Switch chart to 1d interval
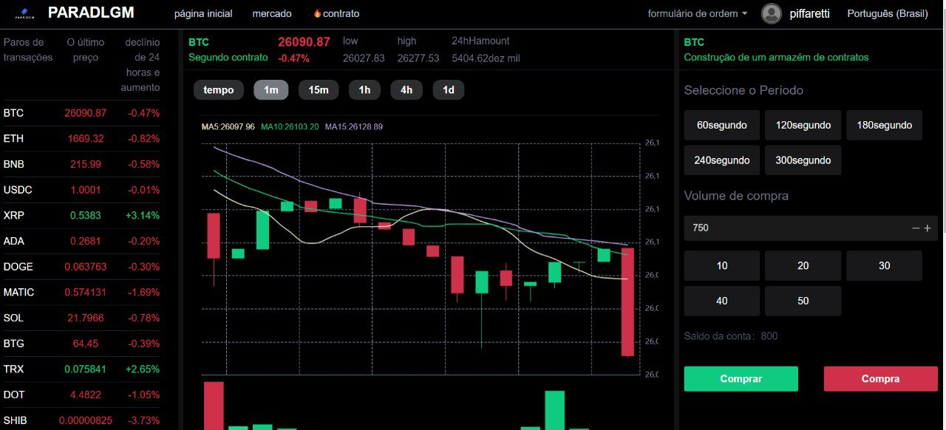Screen dimensions: 946x430 [448, 90]
